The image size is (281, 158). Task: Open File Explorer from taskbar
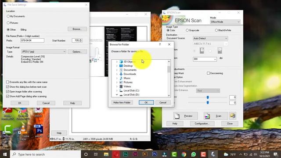tap(106, 154)
